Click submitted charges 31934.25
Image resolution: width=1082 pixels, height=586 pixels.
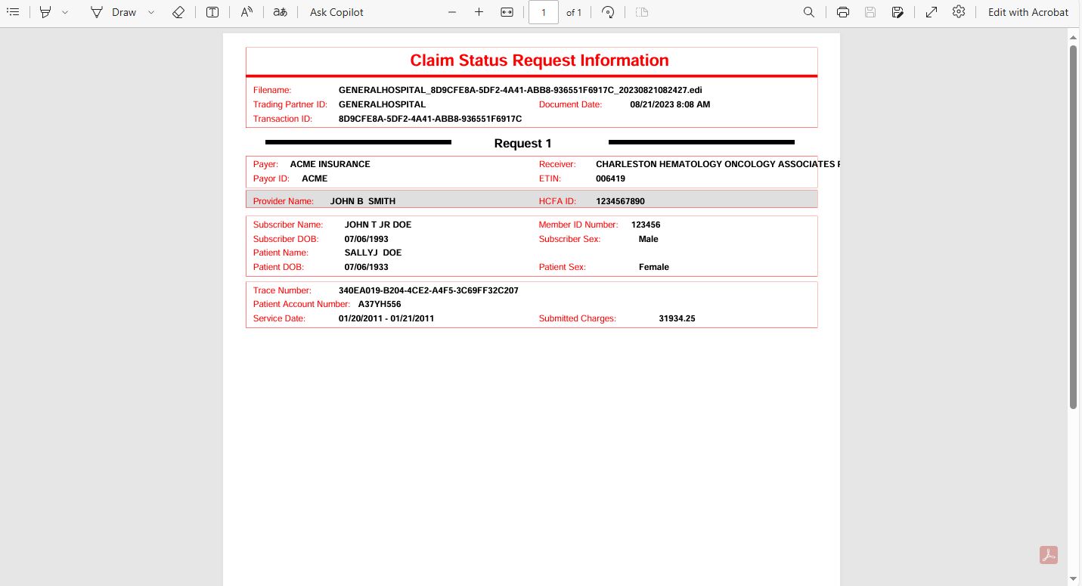[x=677, y=318]
